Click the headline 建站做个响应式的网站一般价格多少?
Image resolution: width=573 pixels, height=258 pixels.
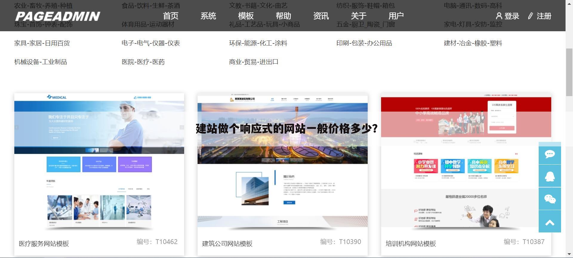tap(286, 129)
